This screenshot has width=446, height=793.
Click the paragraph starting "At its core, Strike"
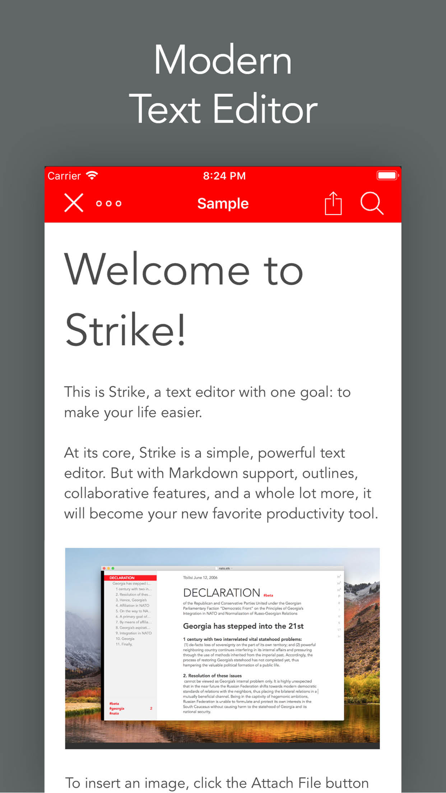[221, 483]
